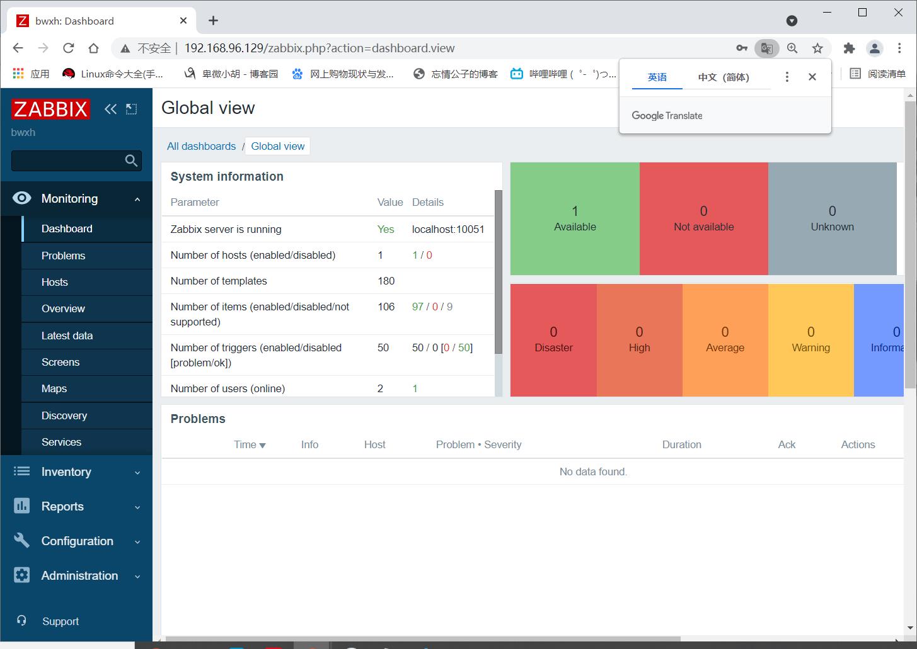Open the Discovery menu item
Screen dimensions: 917x649
[x=87, y=415]
